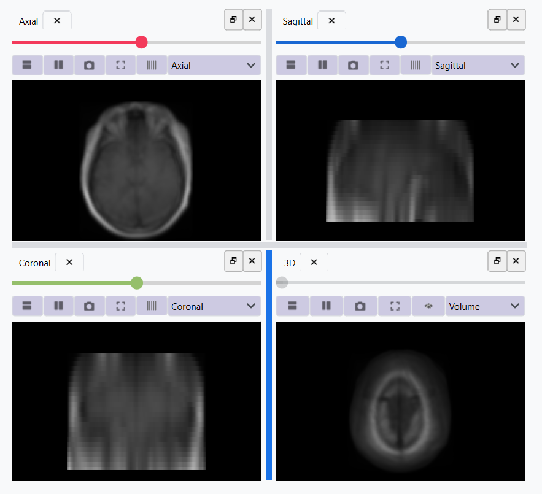542x494 pixels.
Task: Click the 3D orientation icon next to Volume
Action: click(x=428, y=306)
